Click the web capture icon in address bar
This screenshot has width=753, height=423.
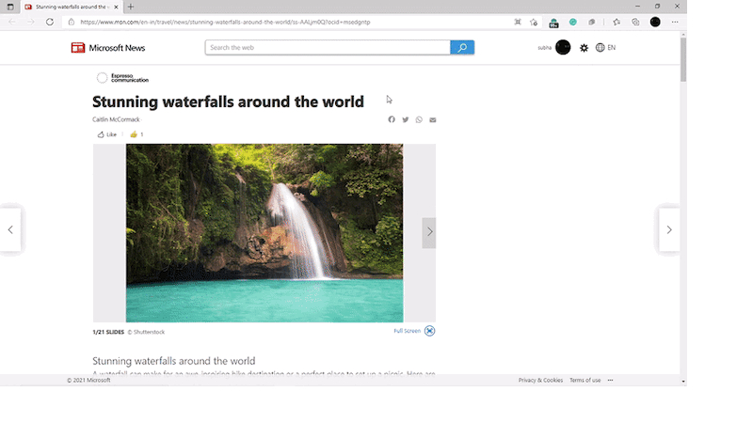(x=517, y=22)
